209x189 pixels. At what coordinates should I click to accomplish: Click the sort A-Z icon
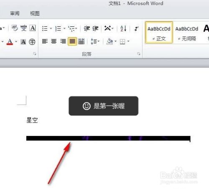point(123,28)
